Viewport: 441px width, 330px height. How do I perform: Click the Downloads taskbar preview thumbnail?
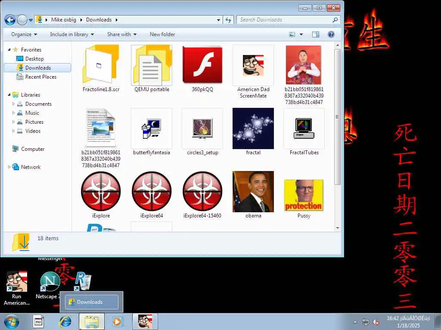pyautogui.click(x=92, y=302)
